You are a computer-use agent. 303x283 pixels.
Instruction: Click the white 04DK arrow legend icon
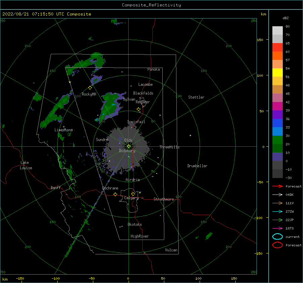(x=277, y=194)
